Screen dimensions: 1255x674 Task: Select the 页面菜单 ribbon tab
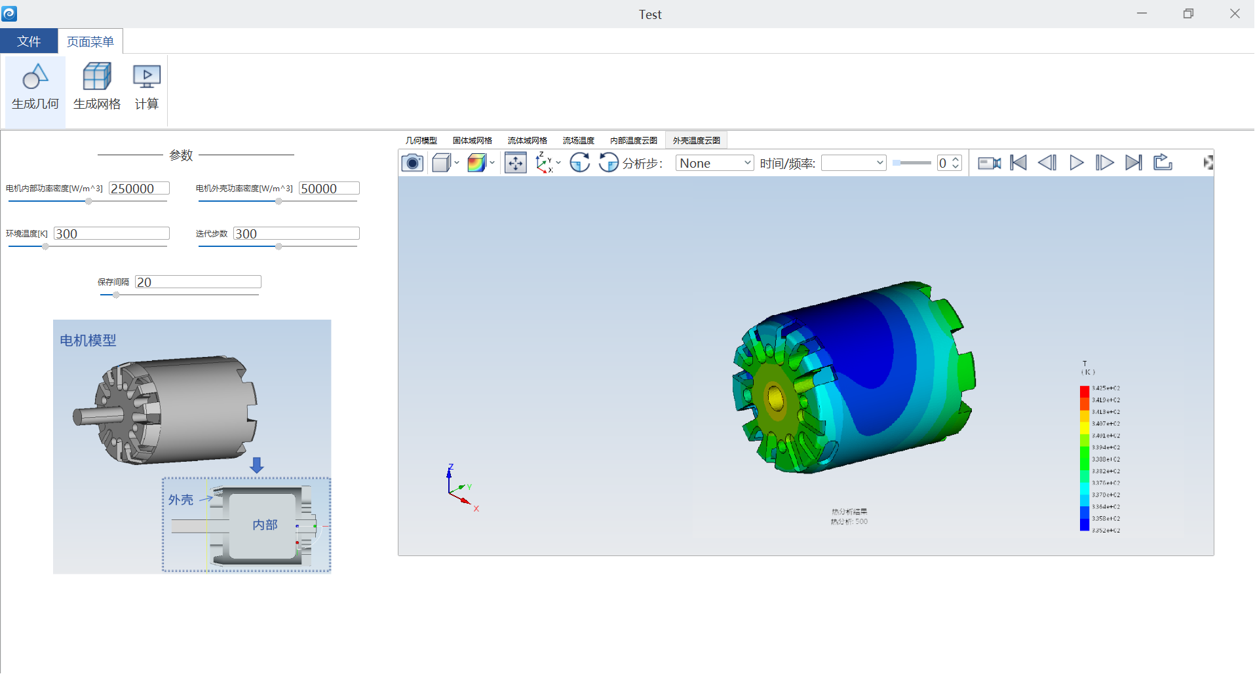[90, 41]
